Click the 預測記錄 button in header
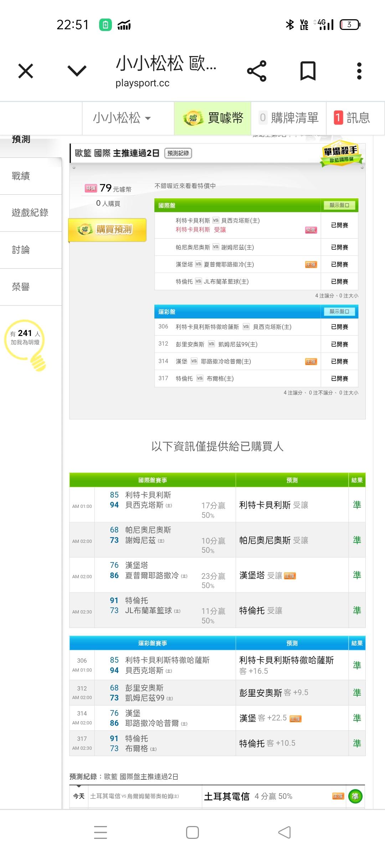The image size is (385, 856). tap(178, 153)
